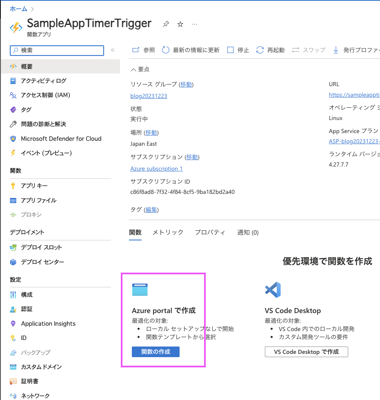380x400 pixels.
Task: Switch to the 通知 (0) tab
Action: coord(248,232)
